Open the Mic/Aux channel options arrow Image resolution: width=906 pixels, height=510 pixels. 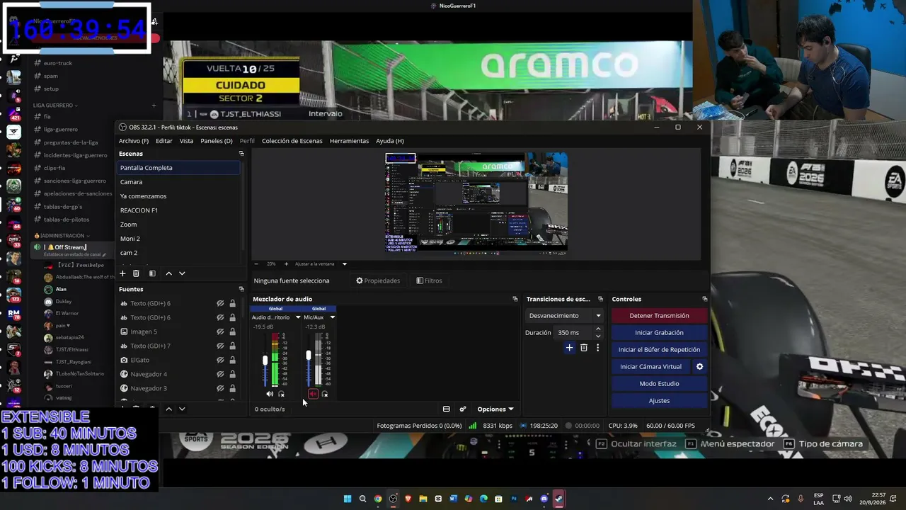pyautogui.click(x=333, y=317)
